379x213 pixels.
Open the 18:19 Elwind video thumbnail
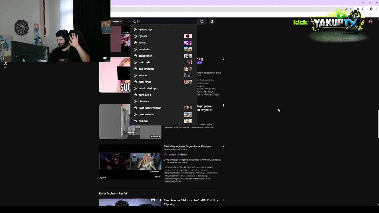tap(130, 162)
